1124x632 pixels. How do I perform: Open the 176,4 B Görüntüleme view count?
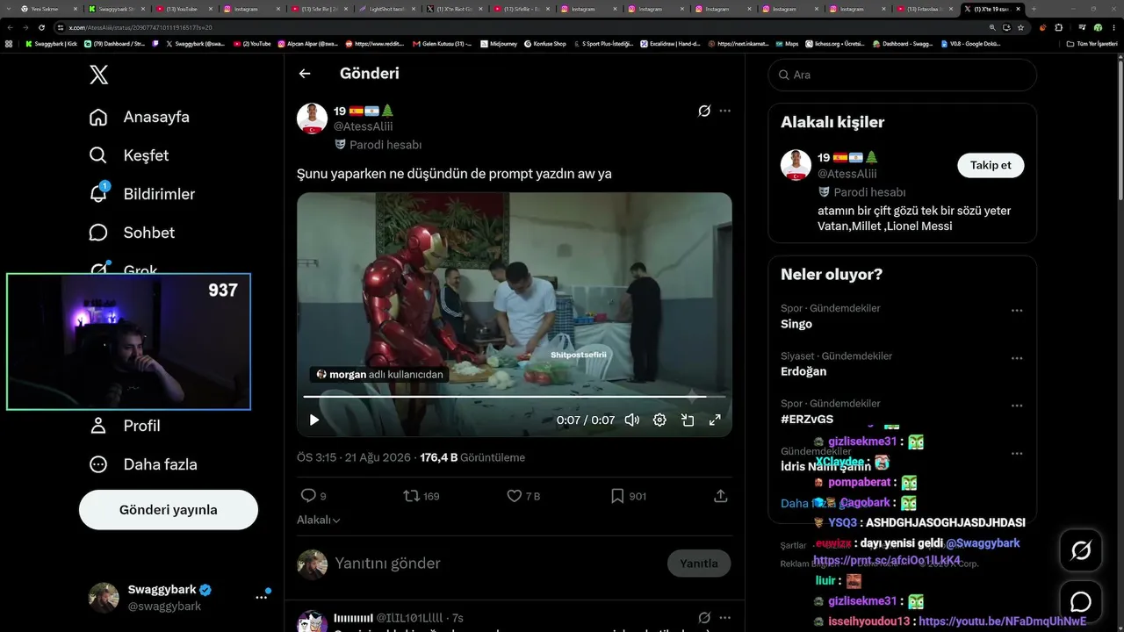click(472, 457)
